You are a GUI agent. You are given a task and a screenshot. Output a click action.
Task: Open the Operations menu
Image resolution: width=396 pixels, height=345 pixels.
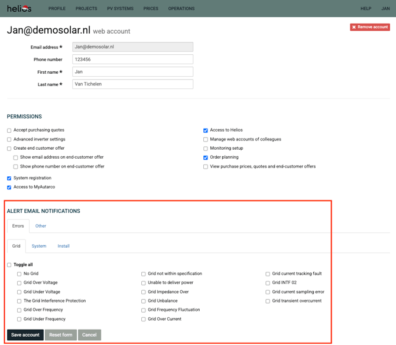(x=181, y=9)
